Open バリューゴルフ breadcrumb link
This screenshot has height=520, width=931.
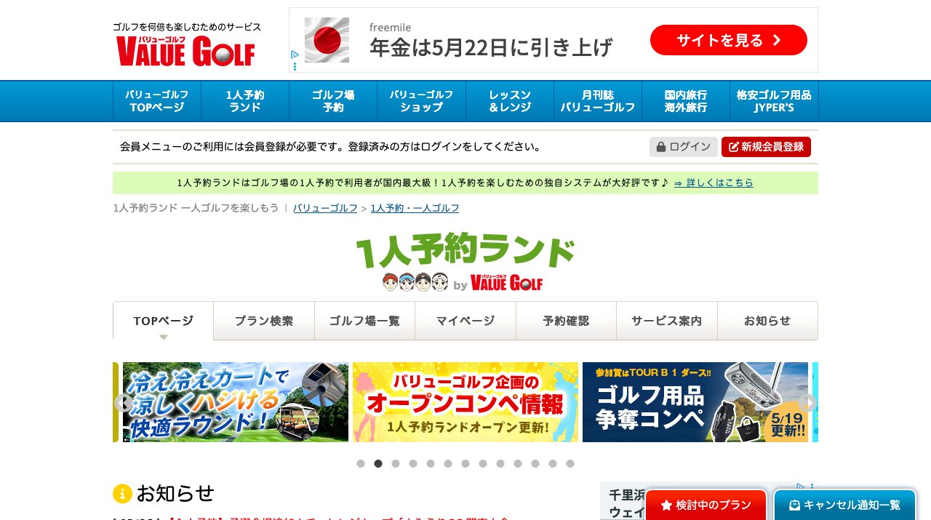(325, 208)
